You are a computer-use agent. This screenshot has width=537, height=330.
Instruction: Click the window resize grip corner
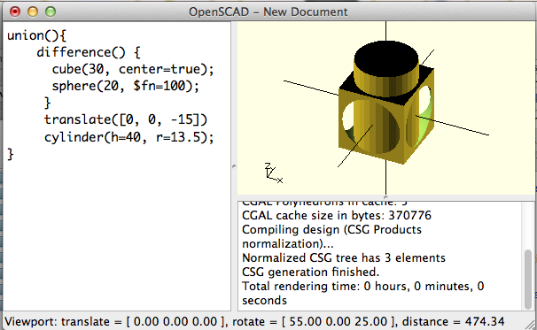pyautogui.click(x=531, y=324)
